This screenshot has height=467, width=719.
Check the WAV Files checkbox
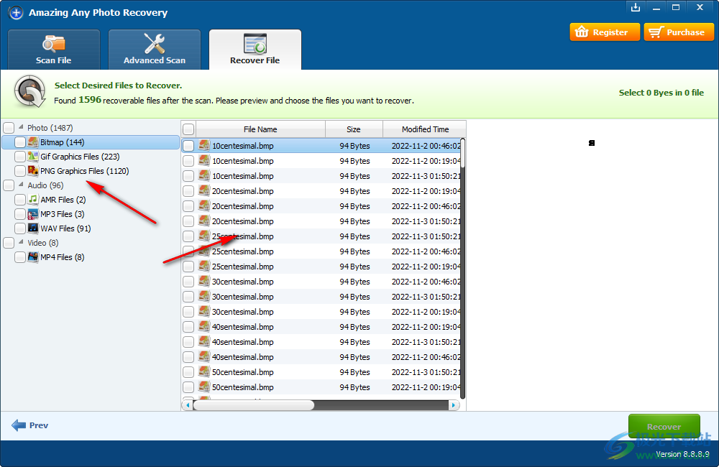(20, 228)
